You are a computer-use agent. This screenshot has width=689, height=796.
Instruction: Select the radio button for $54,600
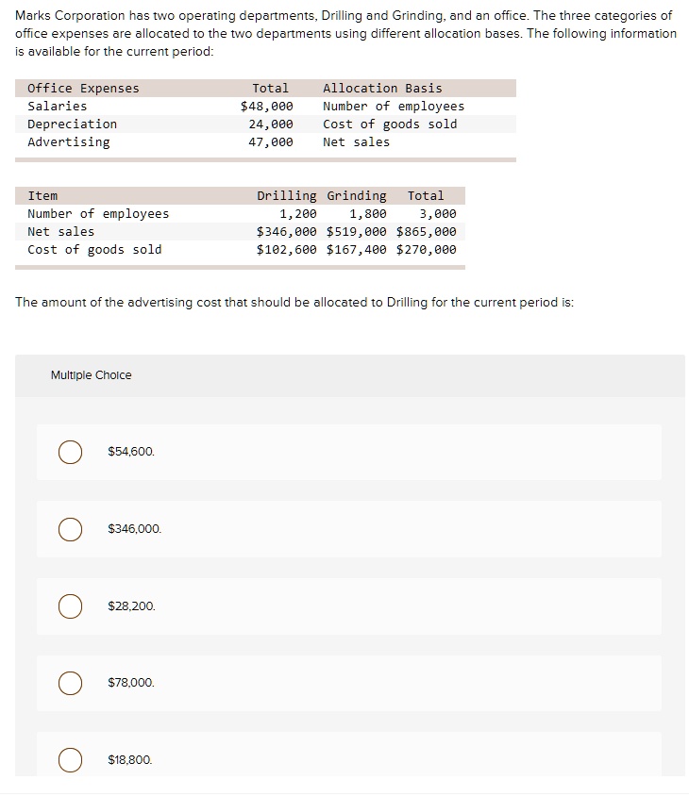[x=70, y=452]
